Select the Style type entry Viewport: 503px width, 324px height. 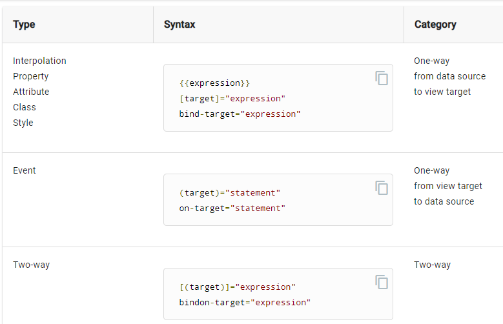(23, 123)
